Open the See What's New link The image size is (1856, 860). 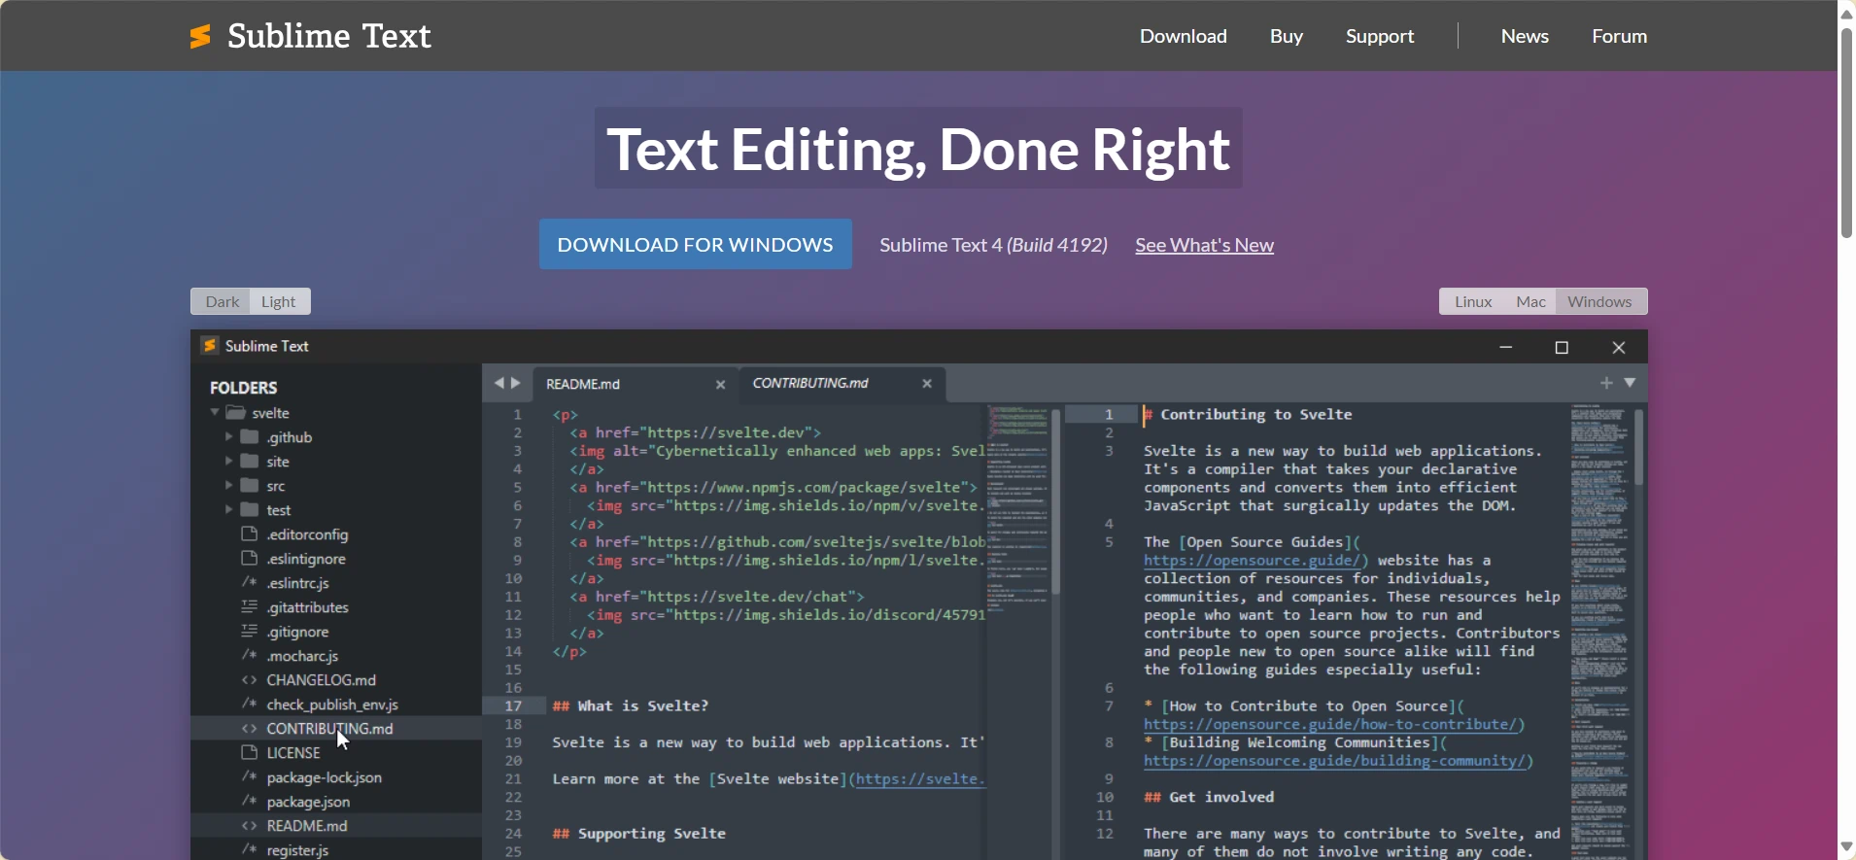(1204, 245)
